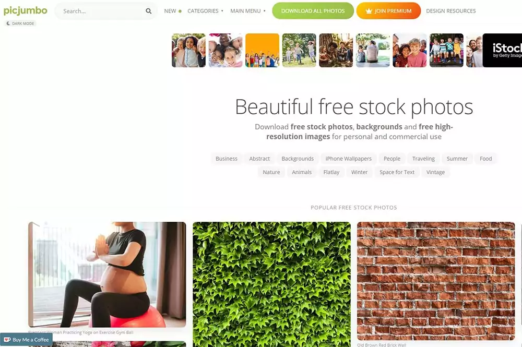Open the iStock by Getty Images tile

[x=502, y=50]
